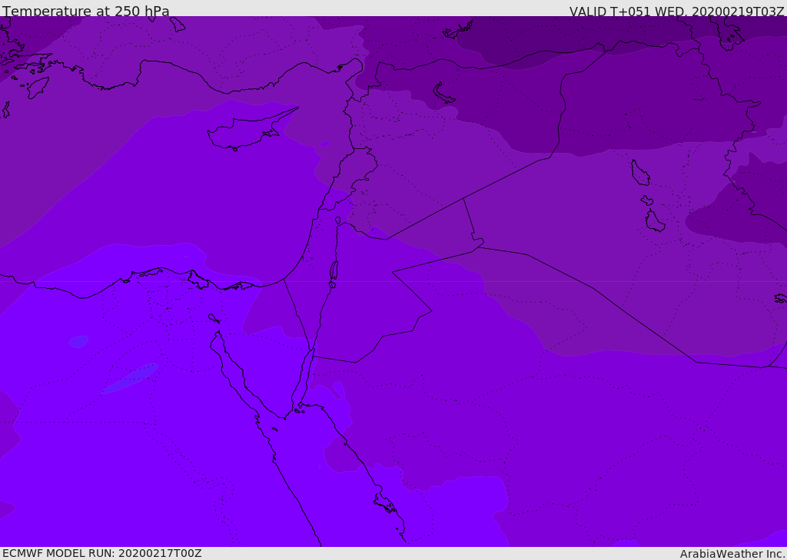Viewport: 787px width, 560px height.
Task: Click the tiny contour patch east of Cyprus
Action: click(x=324, y=144)
